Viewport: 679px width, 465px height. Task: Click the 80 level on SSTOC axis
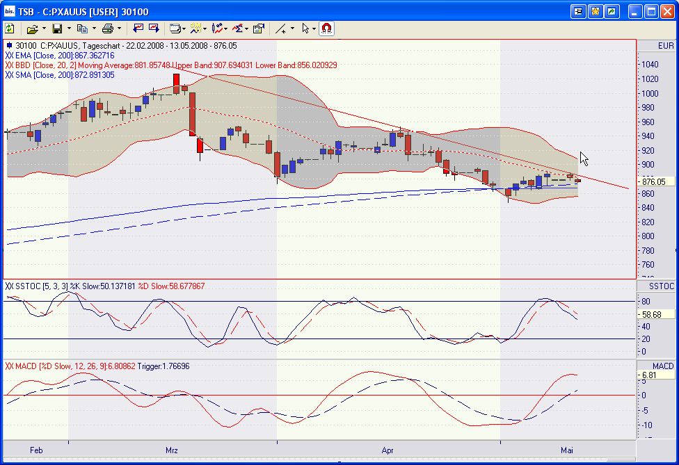point(646,302)
